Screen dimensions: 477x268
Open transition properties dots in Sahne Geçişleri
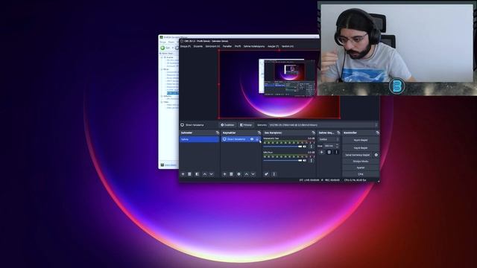pyautogui.click(x=336, y=152)
